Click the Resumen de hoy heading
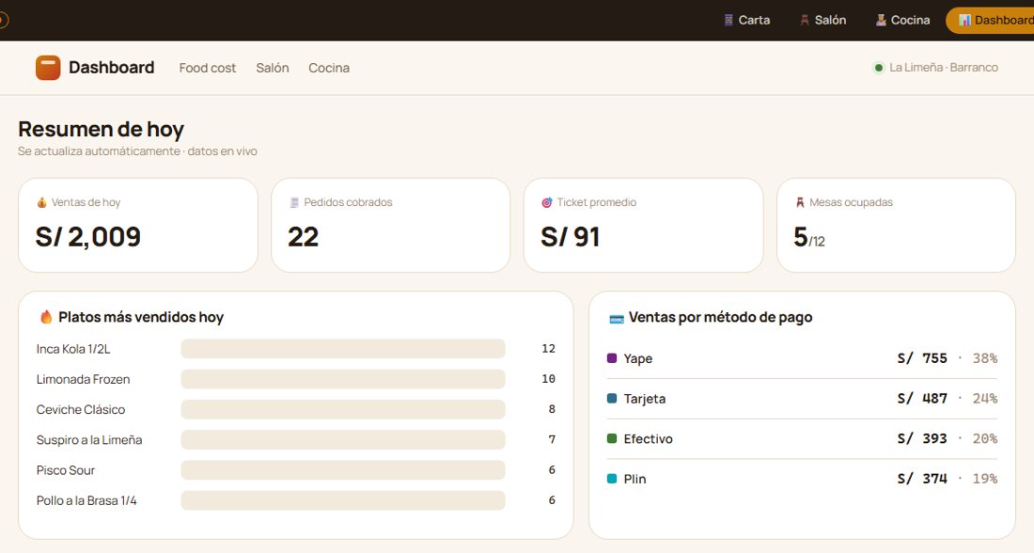This screenshot has height=553, width=1034. click(x=101, y=130)
